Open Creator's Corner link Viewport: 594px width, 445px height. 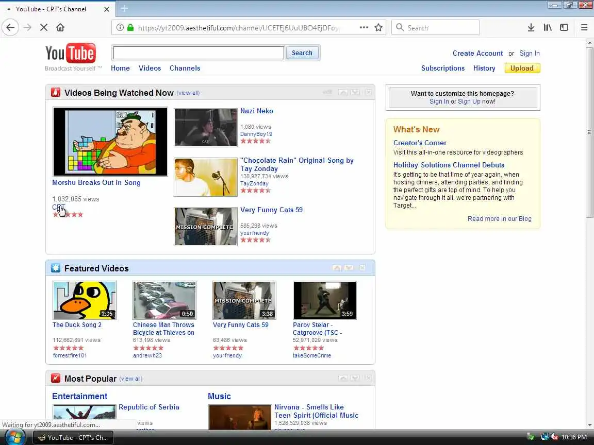420,143
